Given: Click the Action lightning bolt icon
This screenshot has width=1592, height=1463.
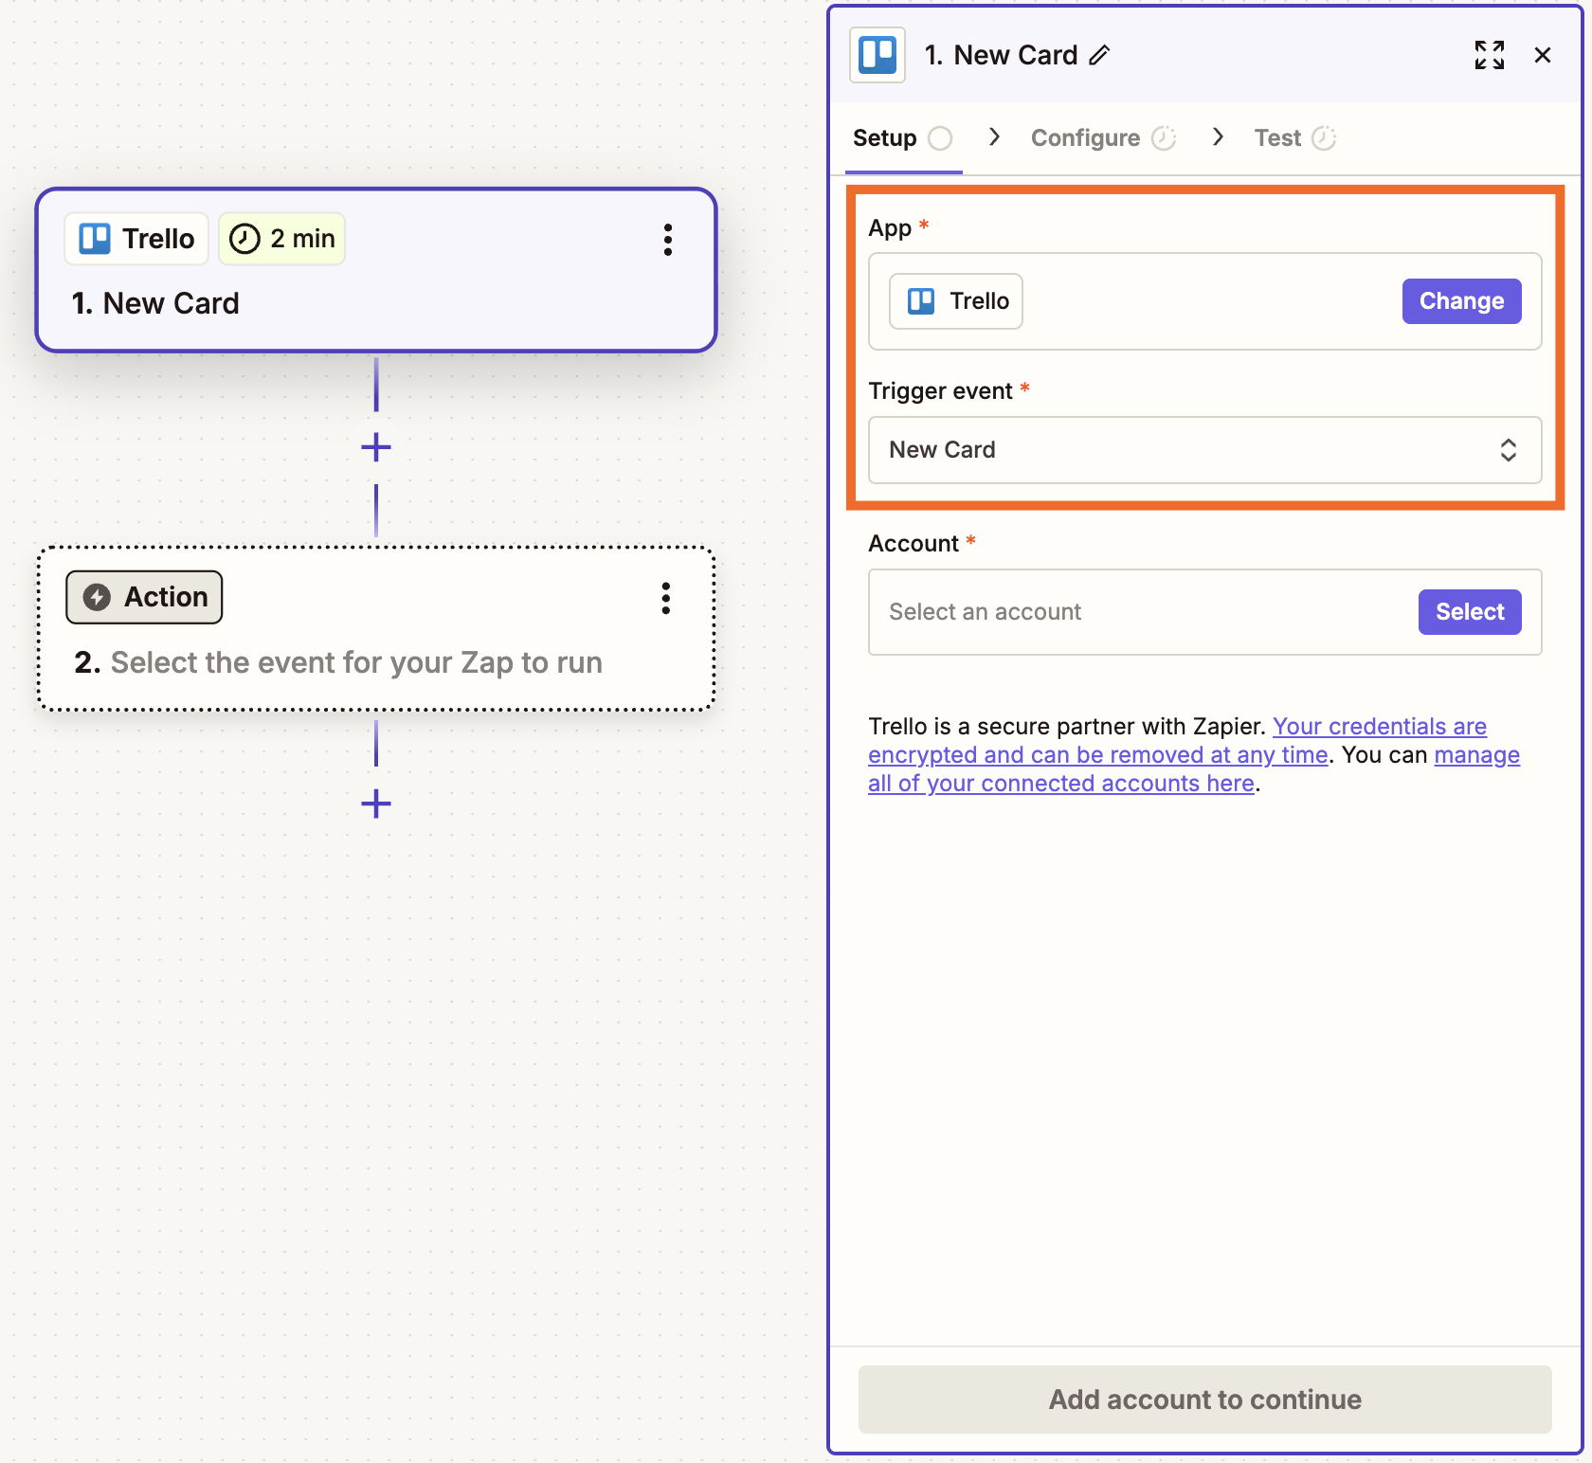Looking at the screenshot, I should tap(97, 597).
